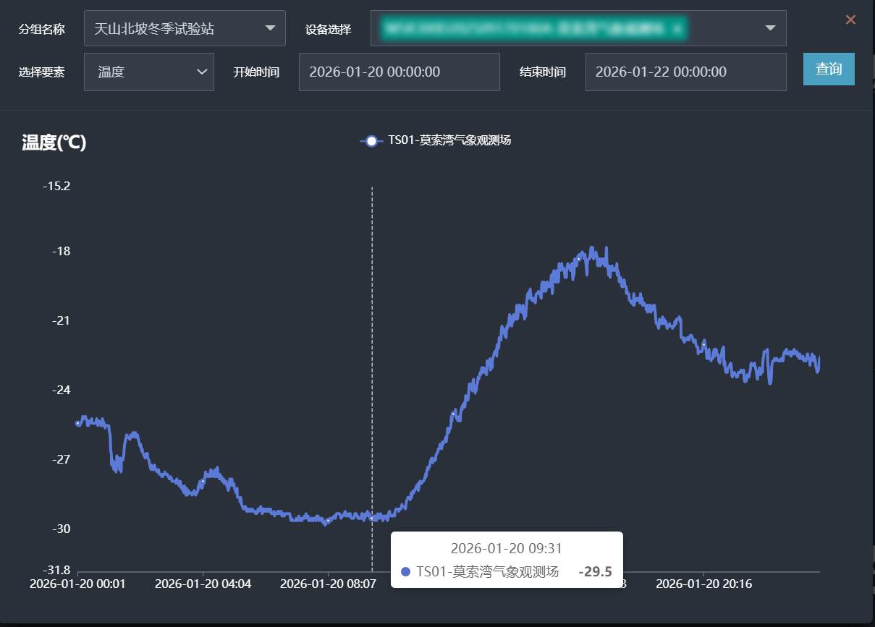
Task: Click the first data point on the curve
Action: (78, 423)
